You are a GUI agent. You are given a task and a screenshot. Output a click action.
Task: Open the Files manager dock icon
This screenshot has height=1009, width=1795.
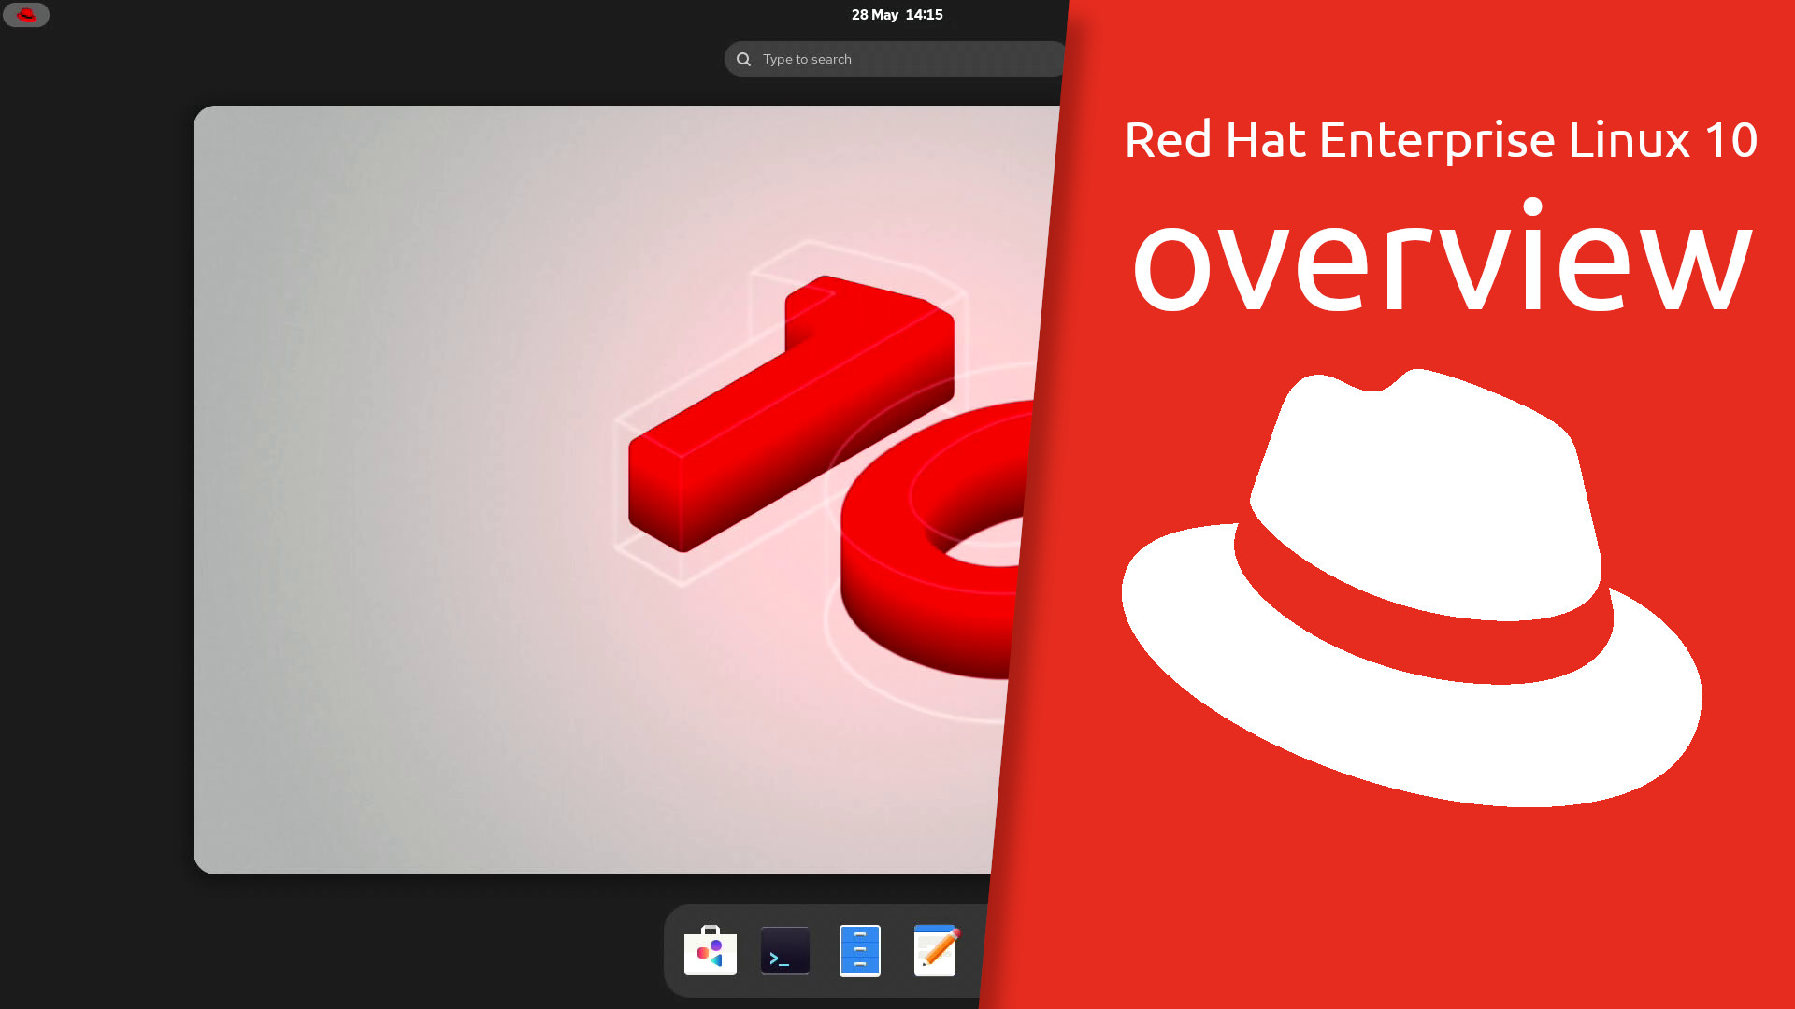point(860,950)
